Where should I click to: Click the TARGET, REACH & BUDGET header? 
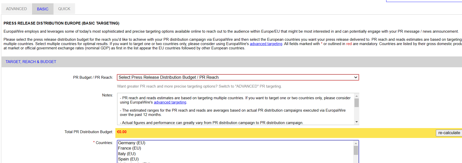[x=31, y=62]
